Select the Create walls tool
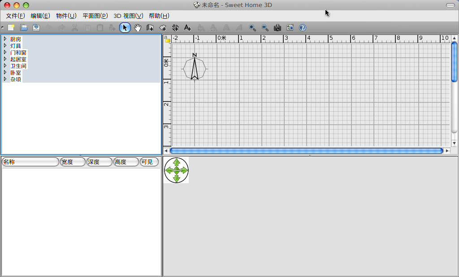Image resolution: width=459 pixels, height=277 pixels. (x=150, y=28)
